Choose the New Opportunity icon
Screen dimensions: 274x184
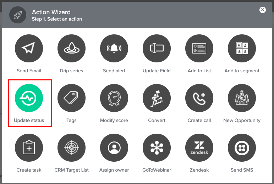click(x=242, y=98)
